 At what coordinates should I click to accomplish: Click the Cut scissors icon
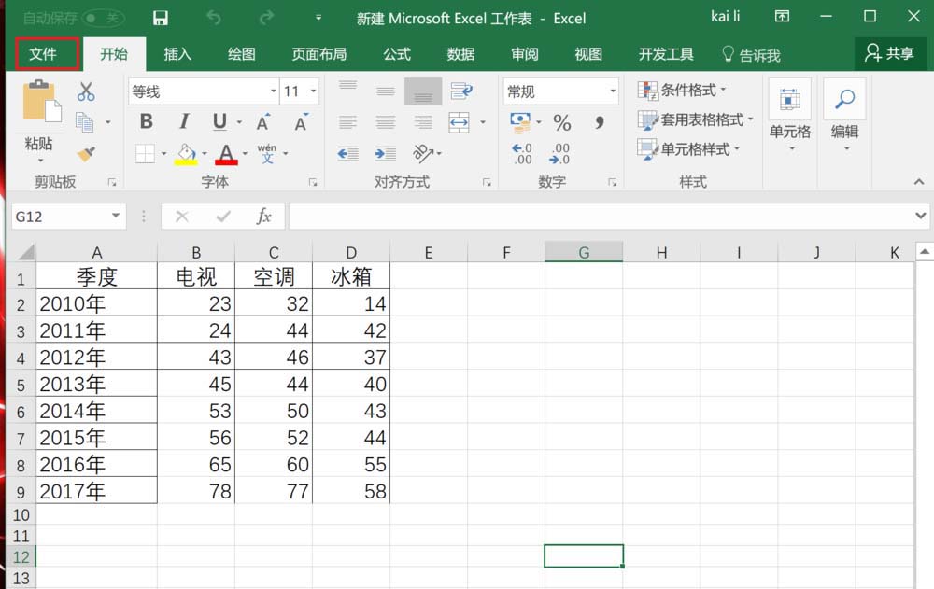click(x=86, y=91)
